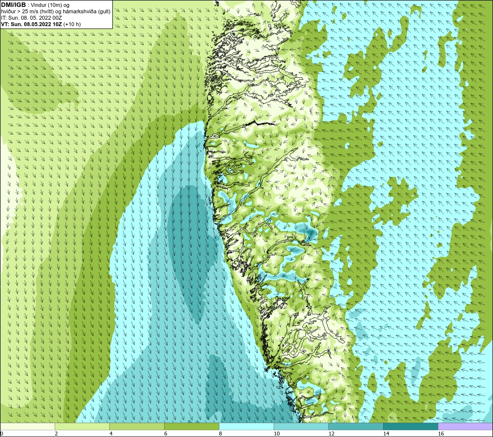Click the DMI/IGB title text
The image size is (493, 437).
click(x=13, y=5)
